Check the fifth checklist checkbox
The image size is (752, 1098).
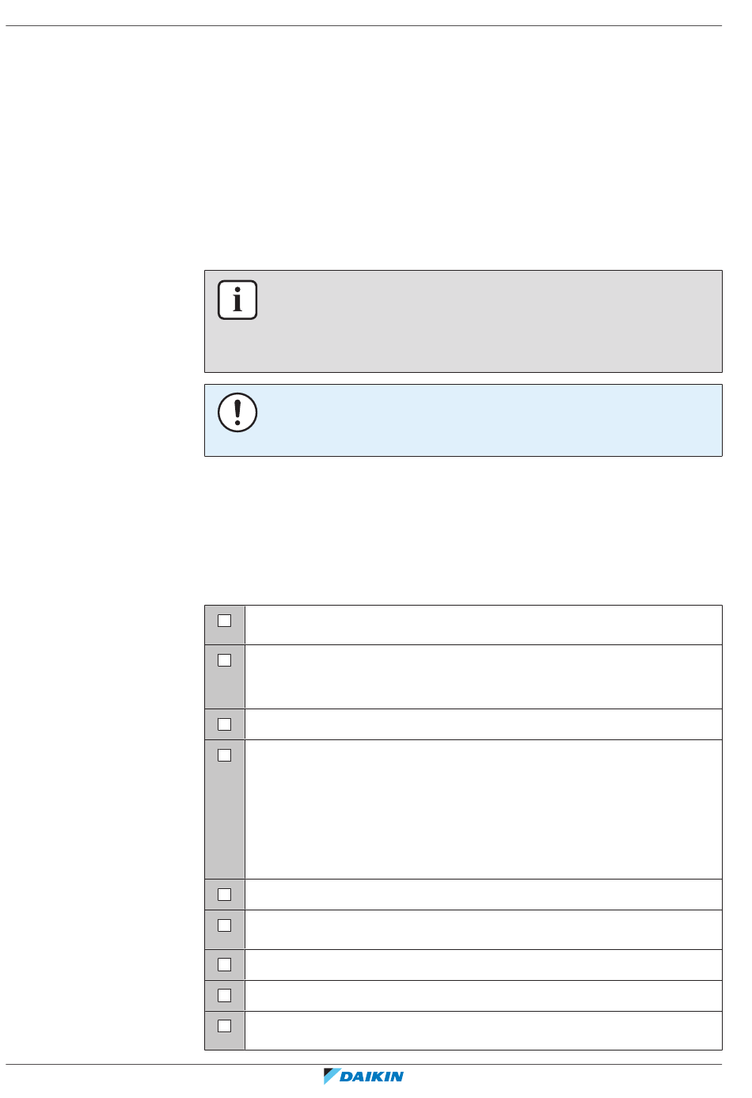[x=225, y=895]
